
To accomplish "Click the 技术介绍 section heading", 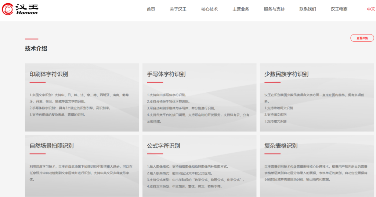I will [36, 49].
